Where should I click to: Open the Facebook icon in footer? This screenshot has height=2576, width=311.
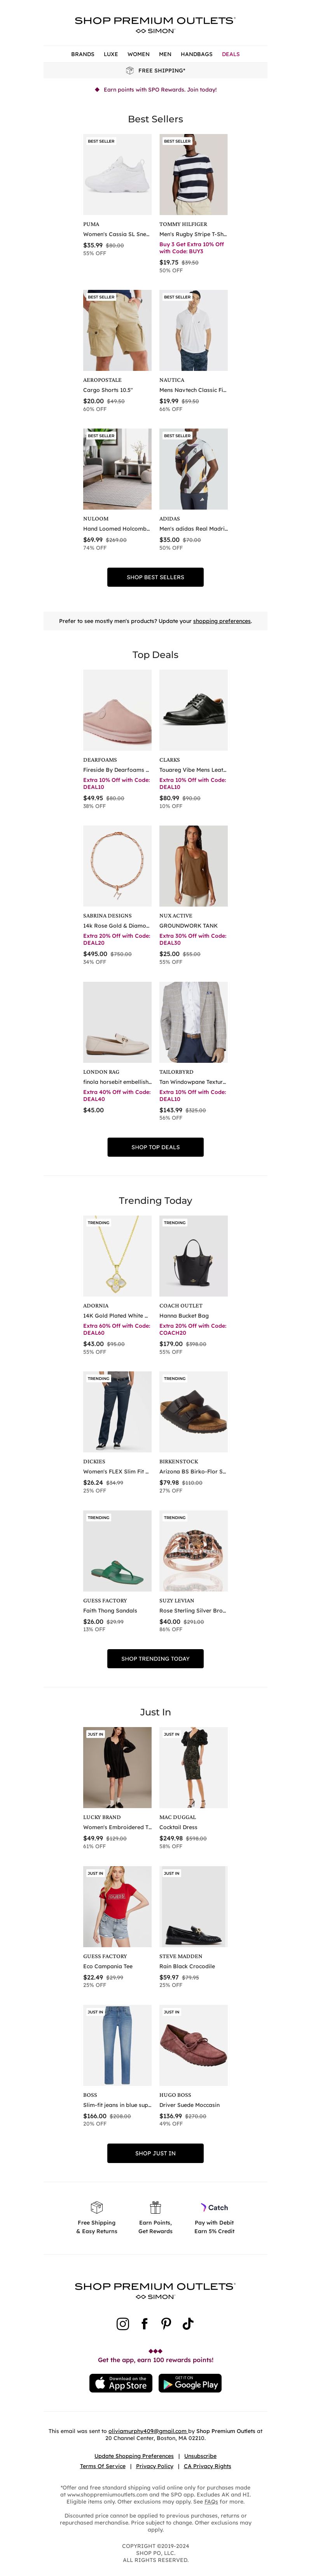(x=145, y=2323)
